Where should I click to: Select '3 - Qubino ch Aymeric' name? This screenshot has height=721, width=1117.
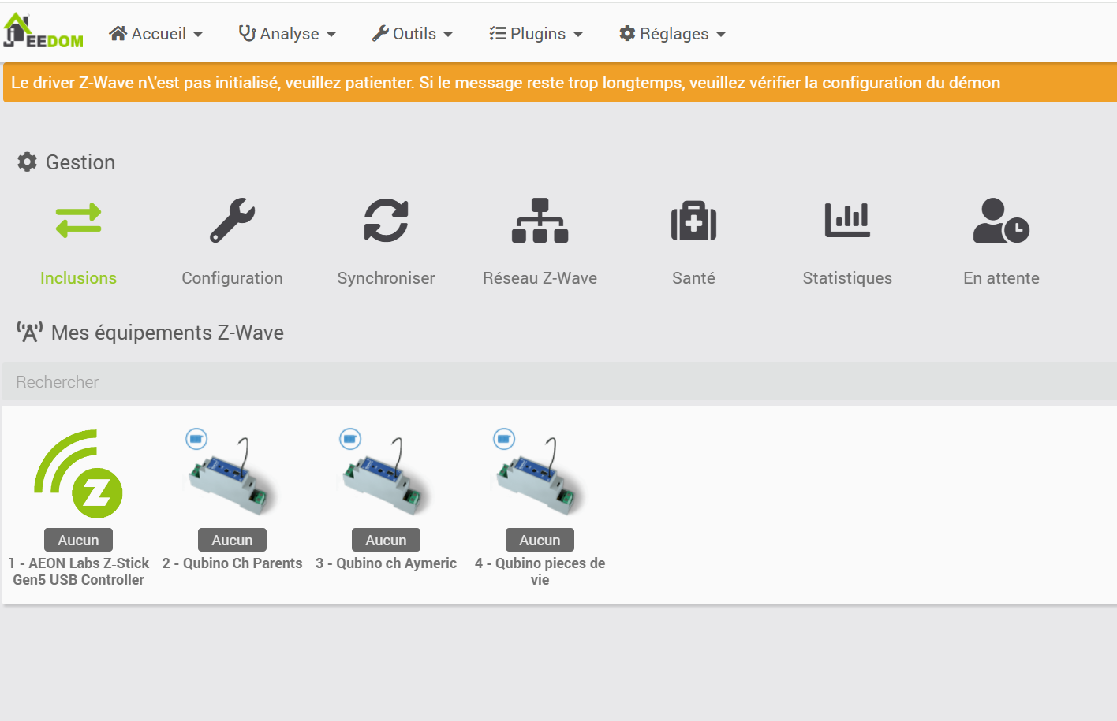pos(386,563)
